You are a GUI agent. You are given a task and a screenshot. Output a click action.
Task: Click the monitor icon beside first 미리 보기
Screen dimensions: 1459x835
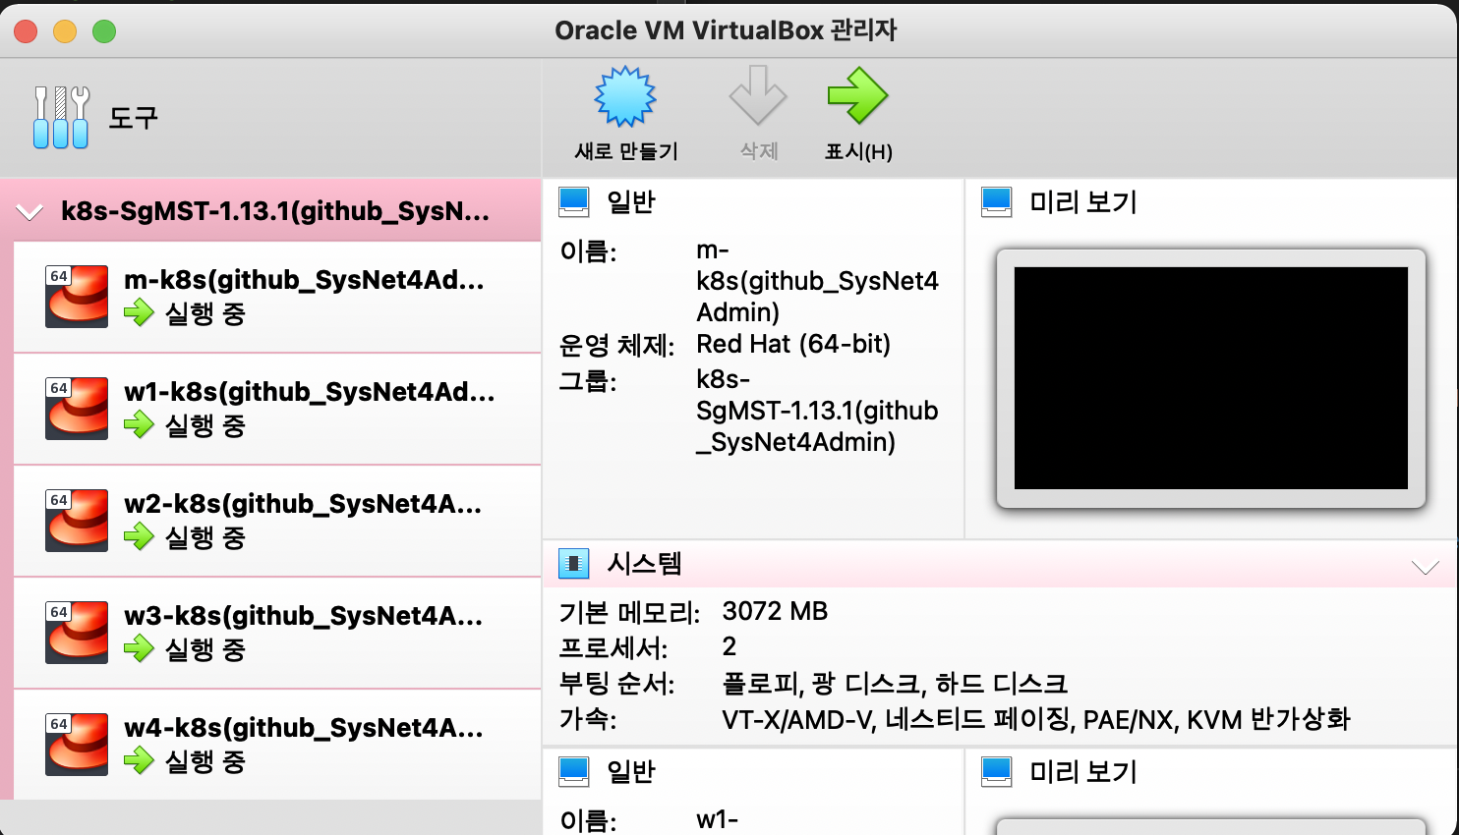point(997,202)
